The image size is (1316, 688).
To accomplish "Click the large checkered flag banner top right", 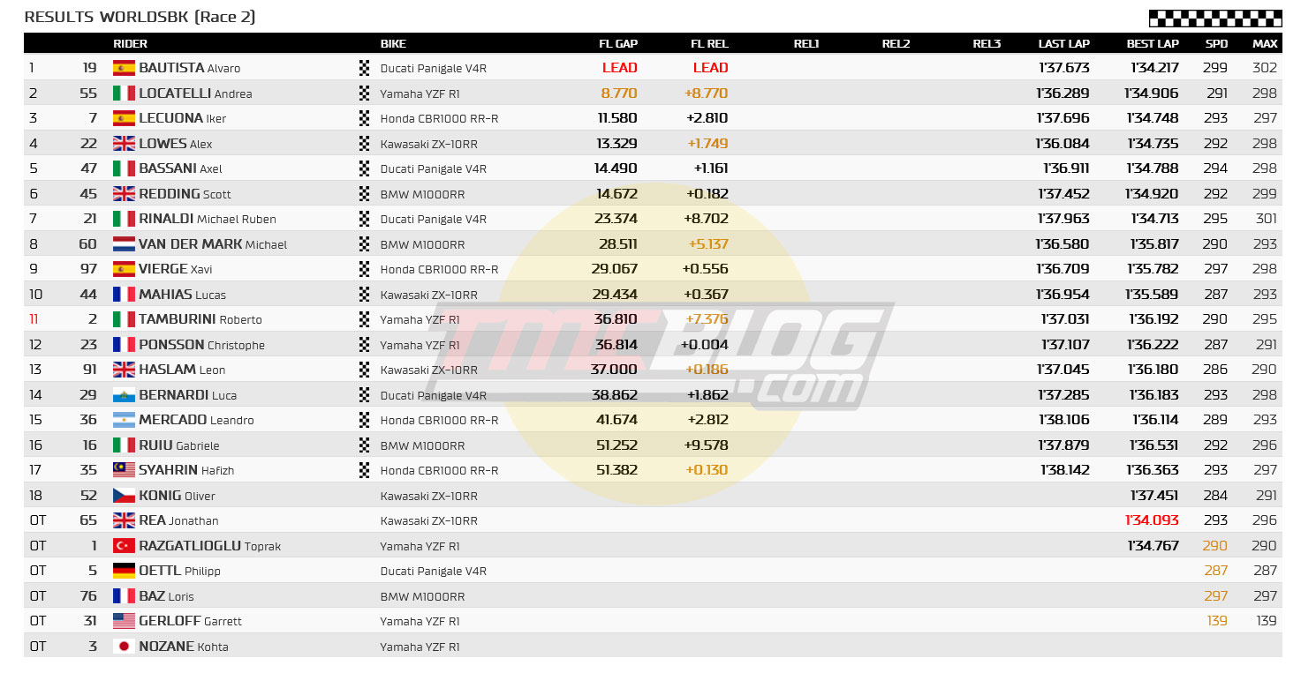I will (1214, 19).
